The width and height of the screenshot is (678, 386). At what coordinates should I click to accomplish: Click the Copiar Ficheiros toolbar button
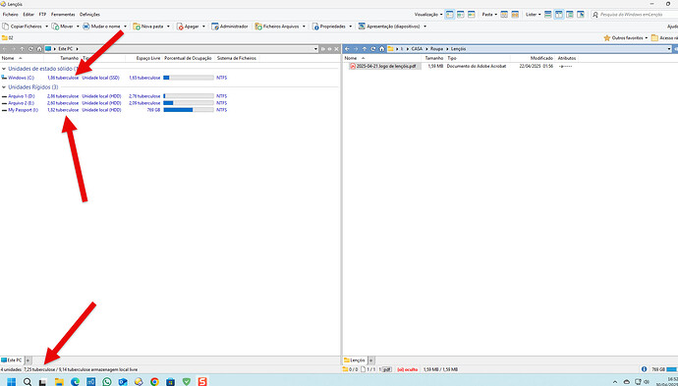pyautogui.click(x=22, y=27)
